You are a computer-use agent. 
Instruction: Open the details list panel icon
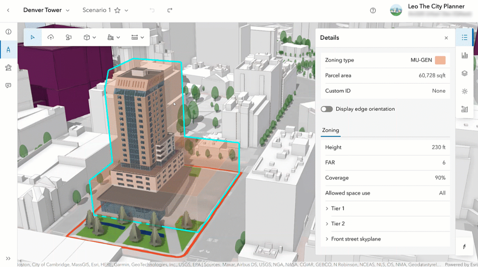click(x=465, y=38)
